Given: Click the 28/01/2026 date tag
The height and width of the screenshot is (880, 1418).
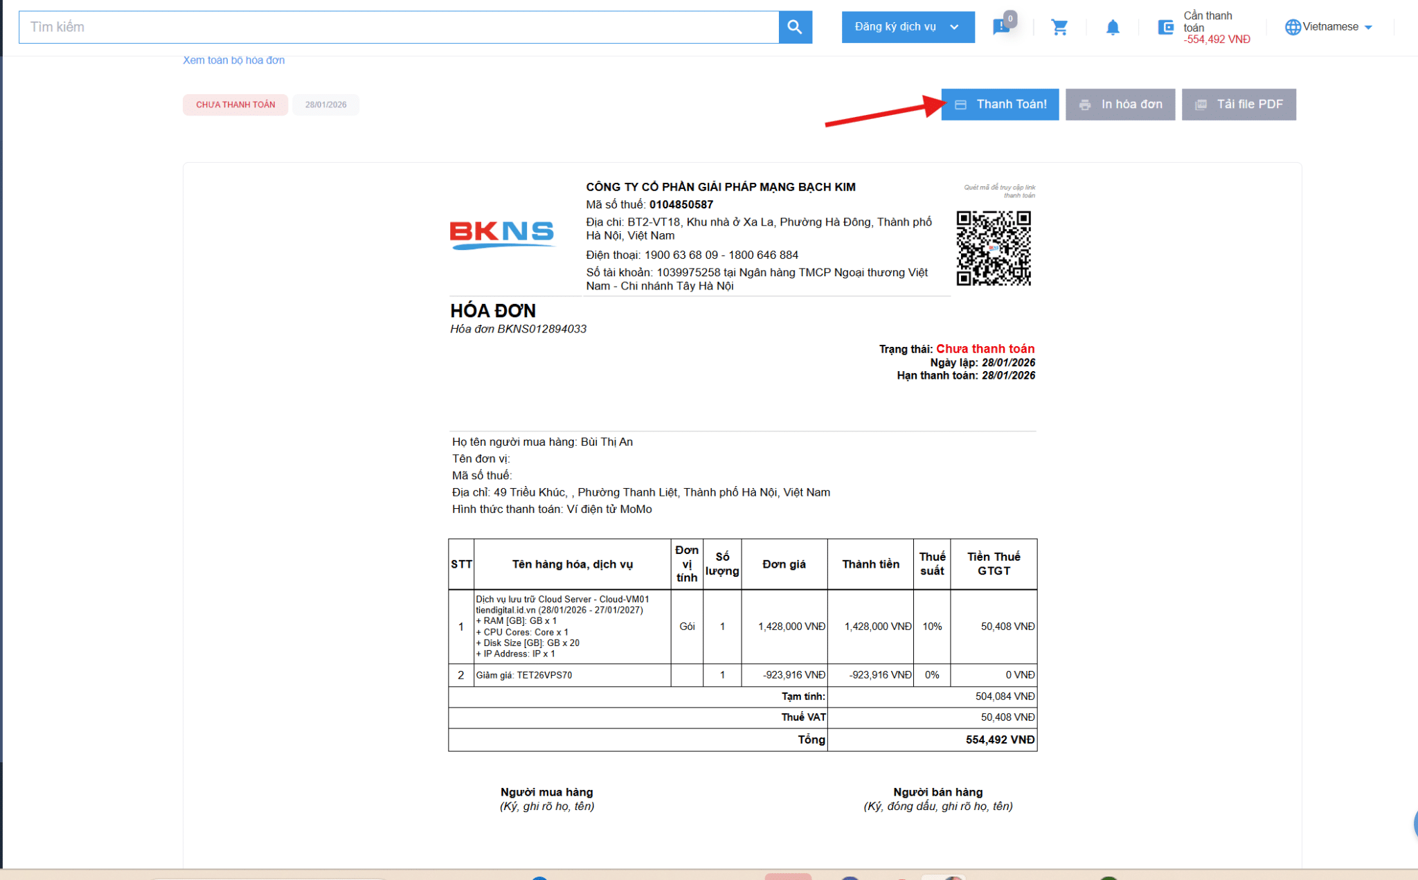Looking at the screenshot, I should (x=325, y=105).
